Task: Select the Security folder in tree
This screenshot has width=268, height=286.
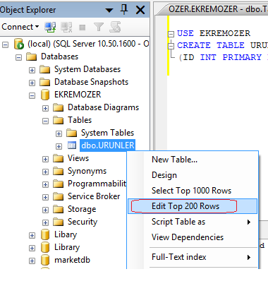Action: [83, 222]
